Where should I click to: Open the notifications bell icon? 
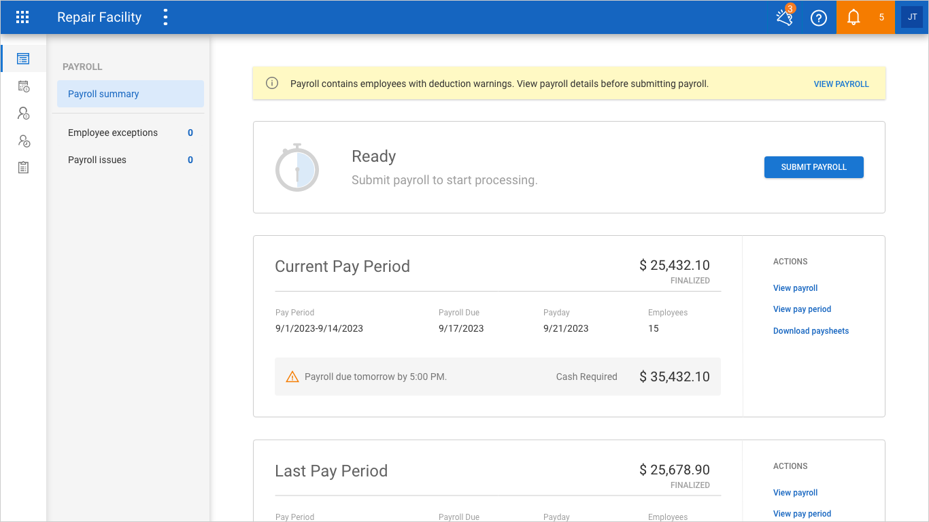(854, 18)
